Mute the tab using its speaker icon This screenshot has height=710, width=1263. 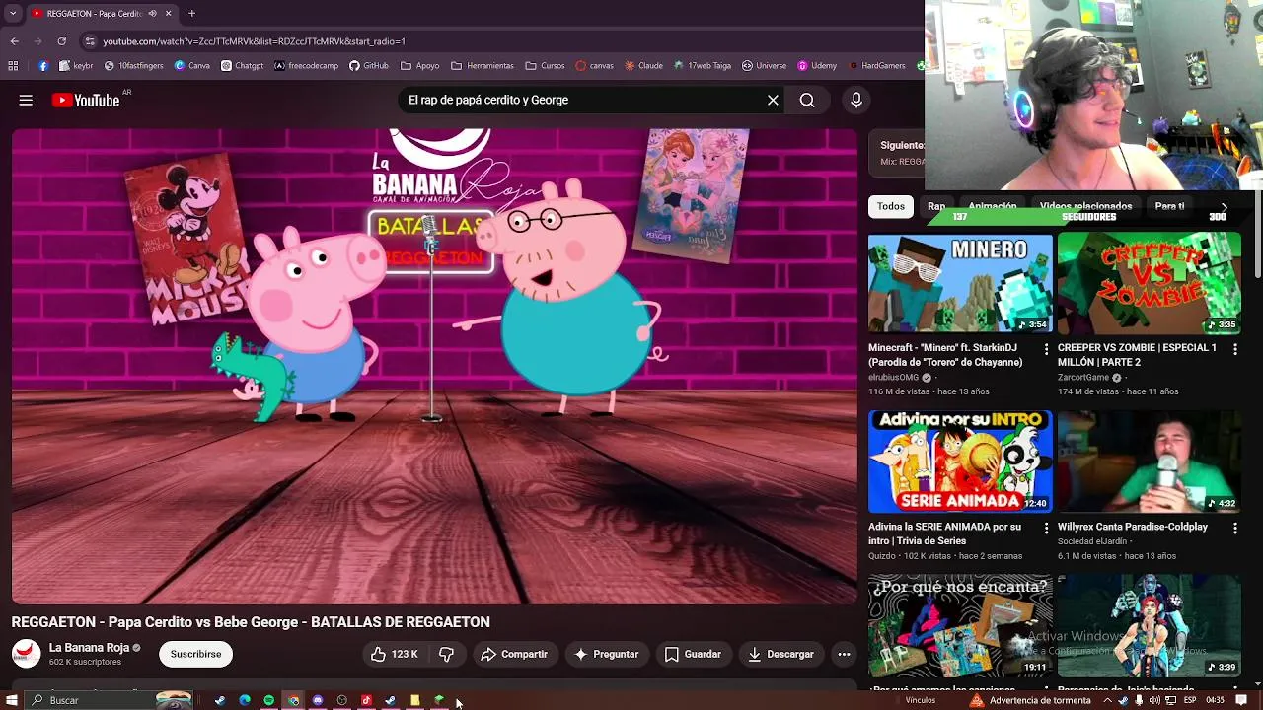[152, 14]
